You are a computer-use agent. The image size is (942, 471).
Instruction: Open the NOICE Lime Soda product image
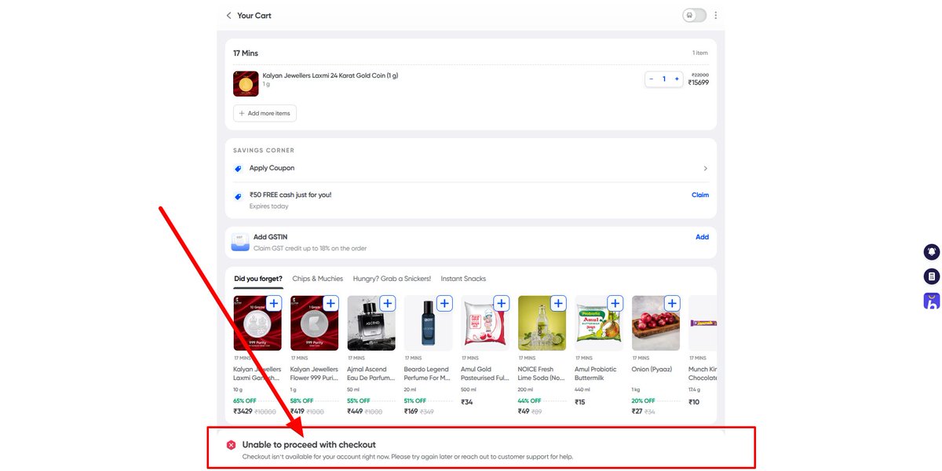(542, 323)
